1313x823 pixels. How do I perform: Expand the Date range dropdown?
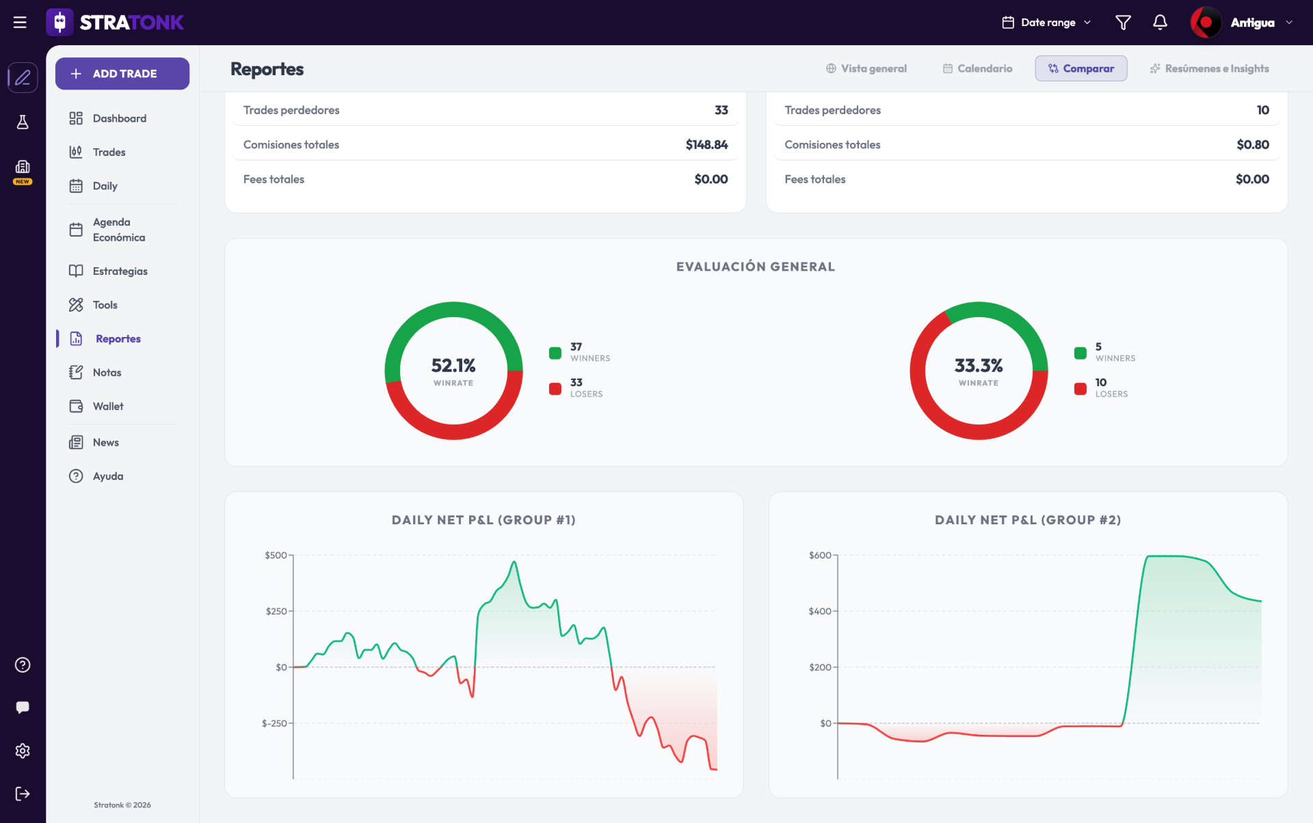pos(1046,23)
